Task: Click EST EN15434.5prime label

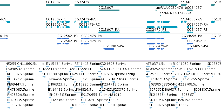Action: tap(59, 64)
